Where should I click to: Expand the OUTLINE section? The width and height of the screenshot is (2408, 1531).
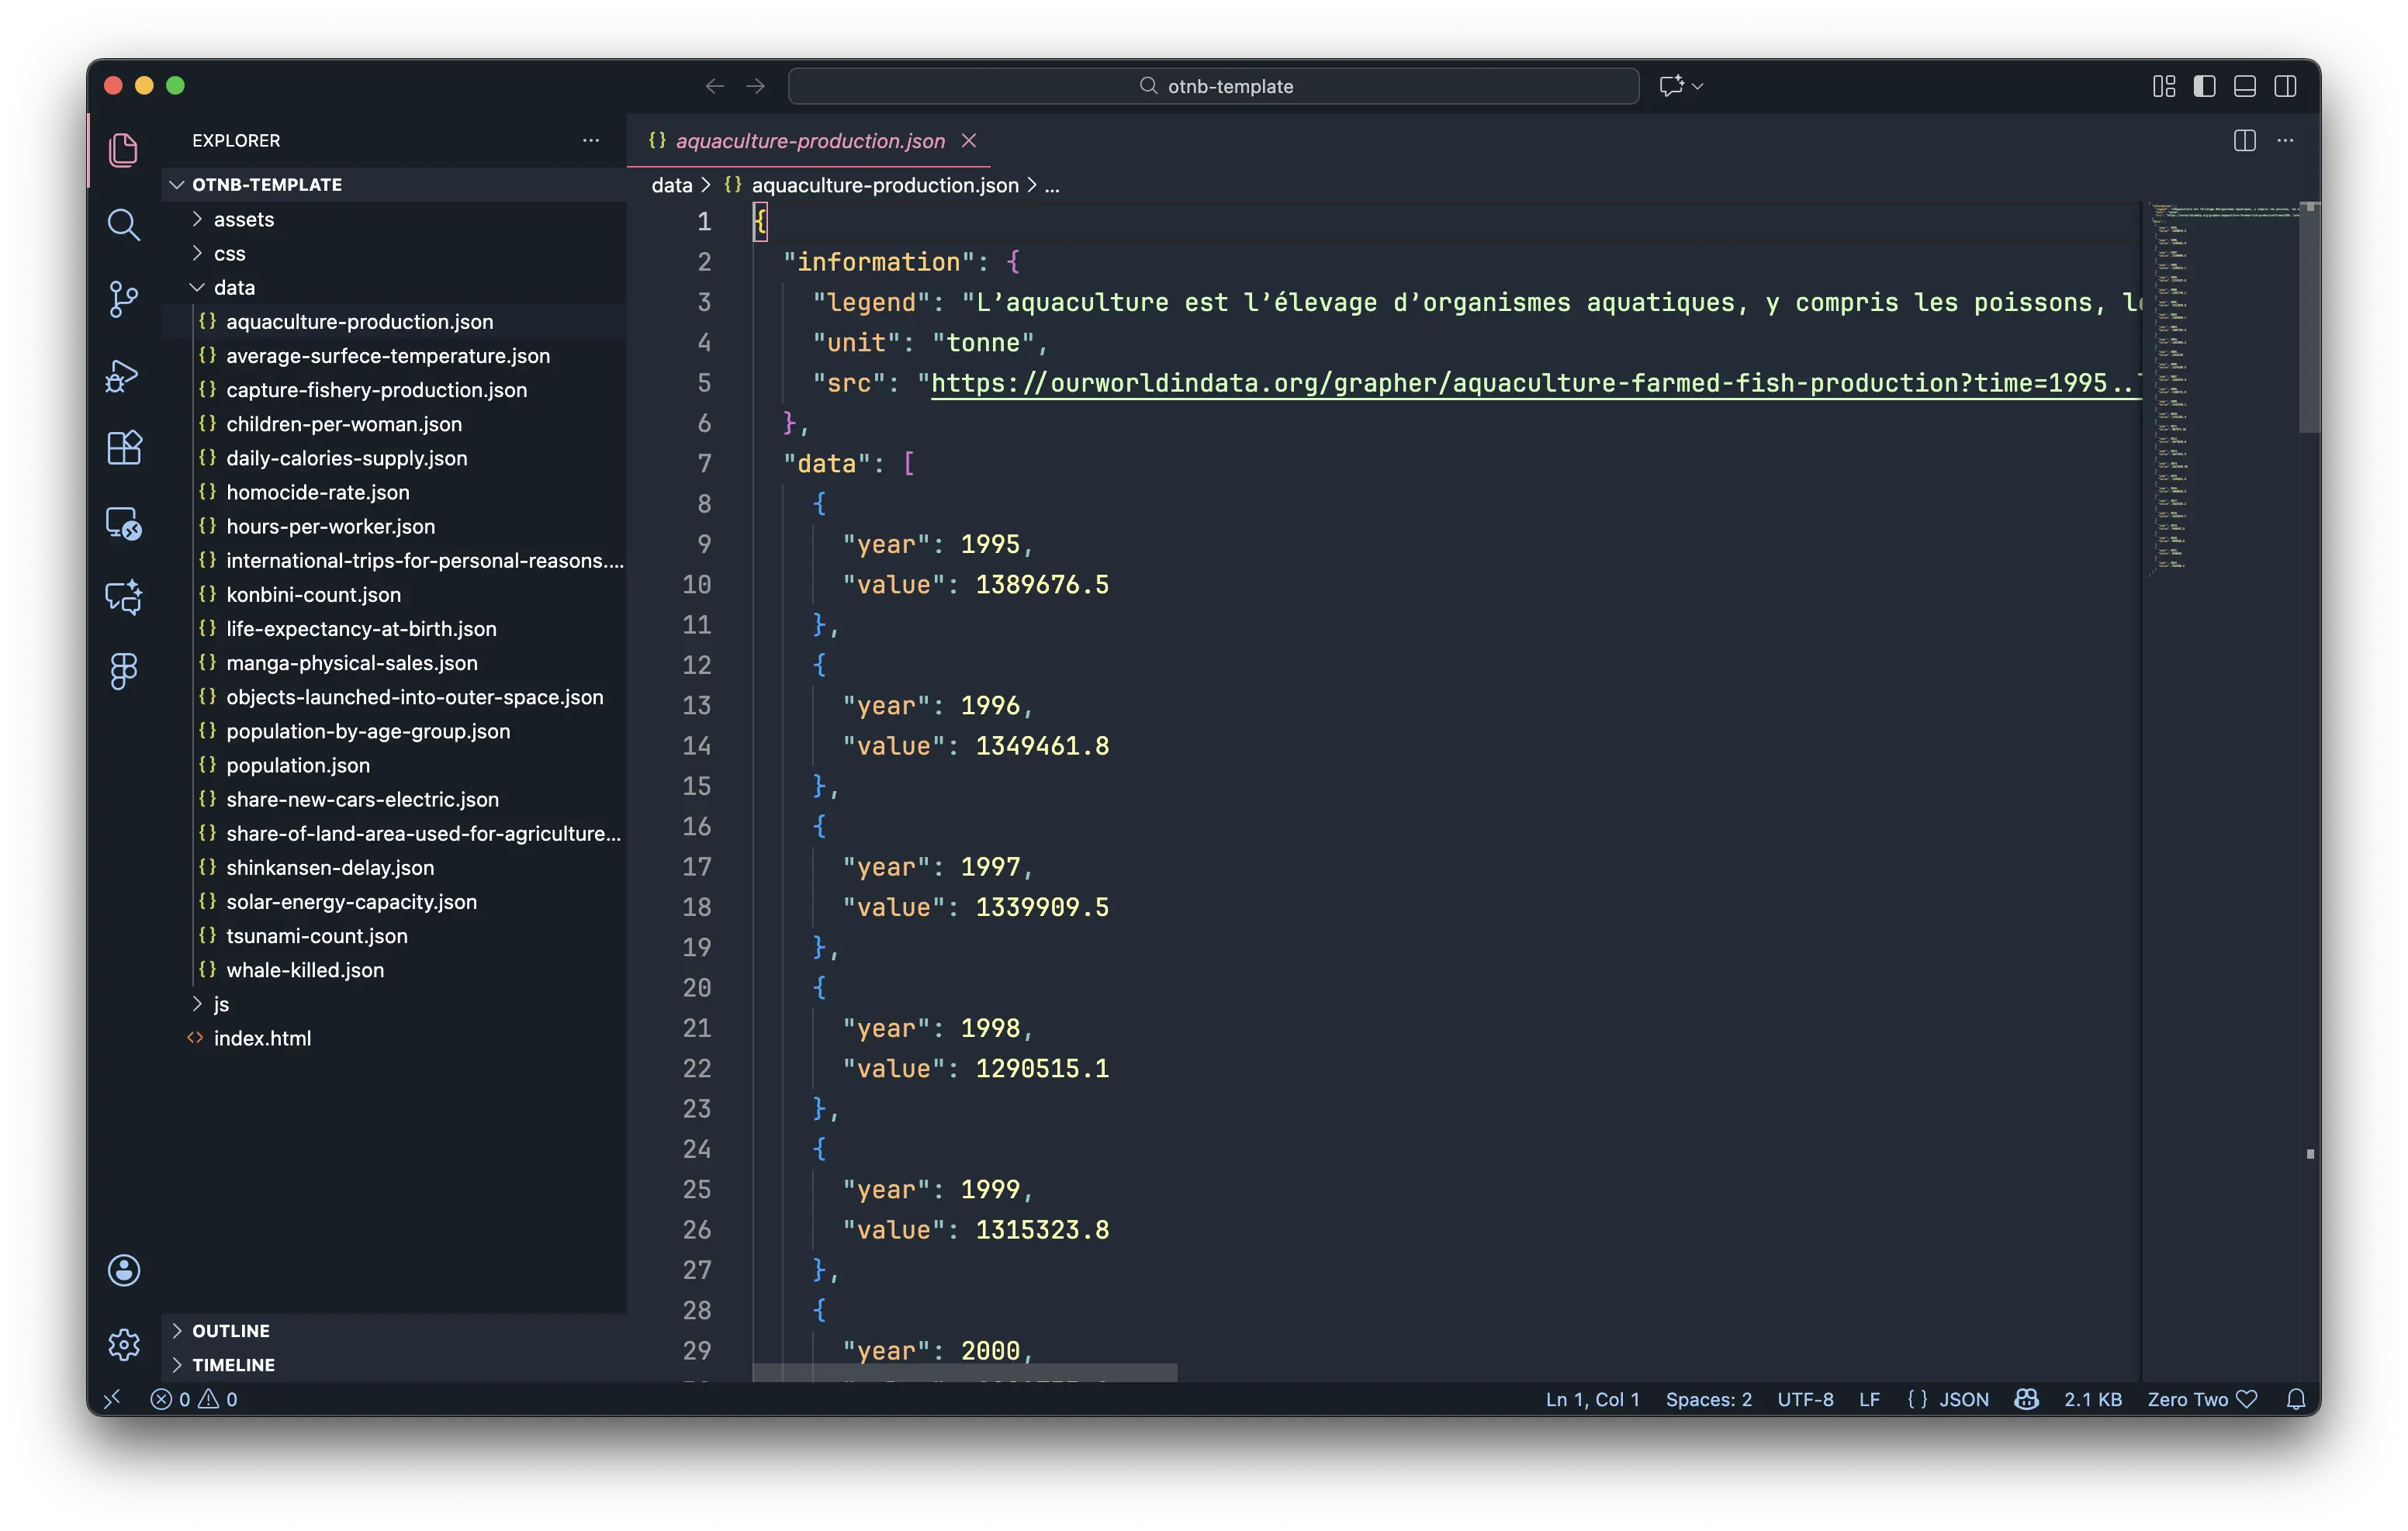point(231,1330)
